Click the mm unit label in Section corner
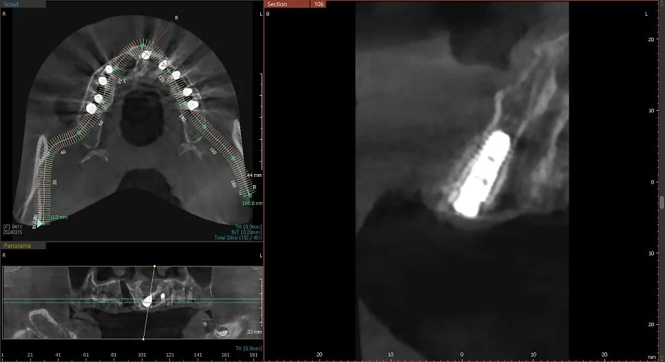The width and height of the screenshot is (665, 362). [653, 357]
